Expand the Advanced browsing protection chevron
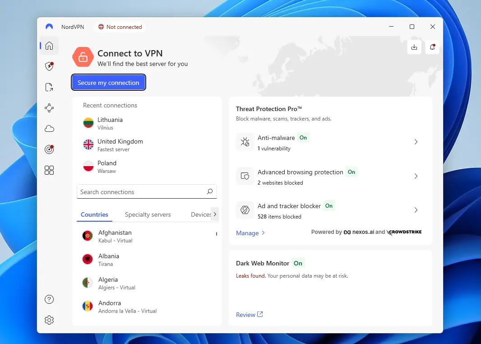The image size is (481, 344). click(416, 176)
